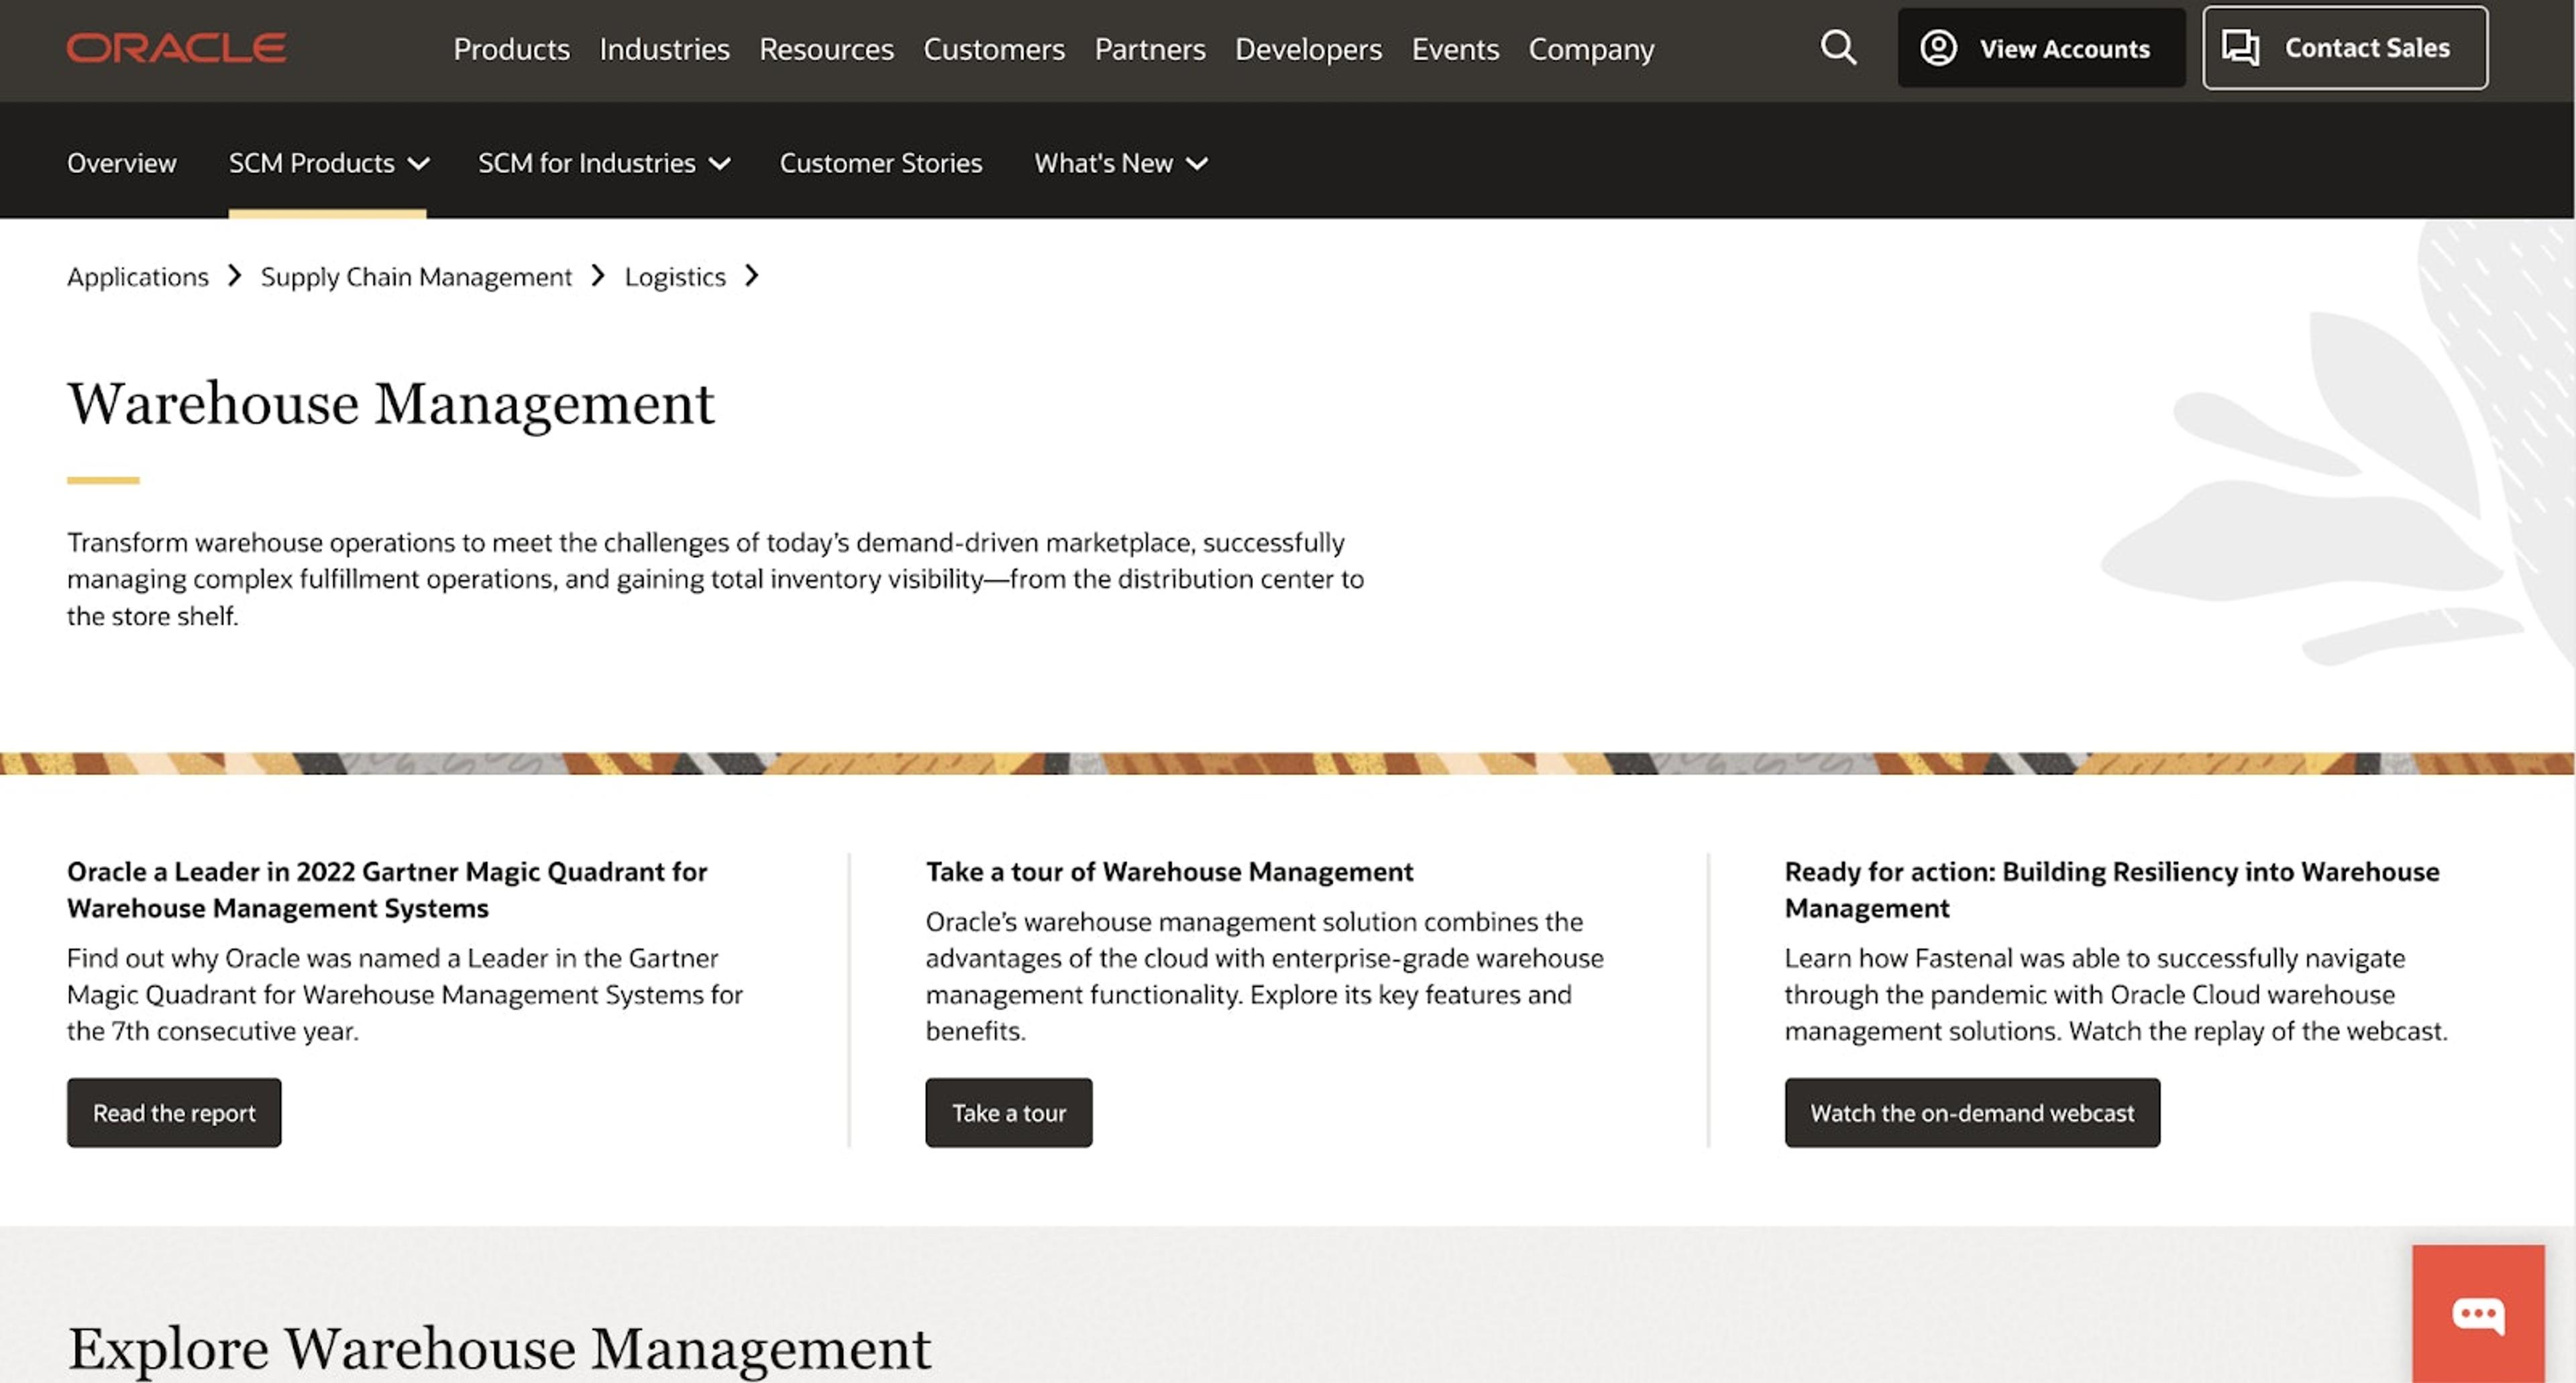Click Watch the on-demand webcast button
This screenshot has width=2576, height=1383.
point(1972,1112)
